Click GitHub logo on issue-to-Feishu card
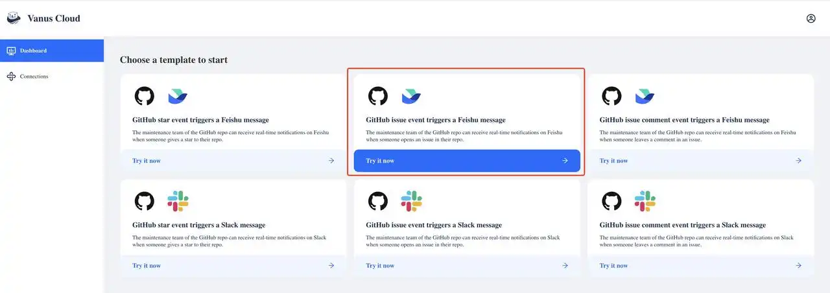The image size is (830, 293). [x=378, y=97]
